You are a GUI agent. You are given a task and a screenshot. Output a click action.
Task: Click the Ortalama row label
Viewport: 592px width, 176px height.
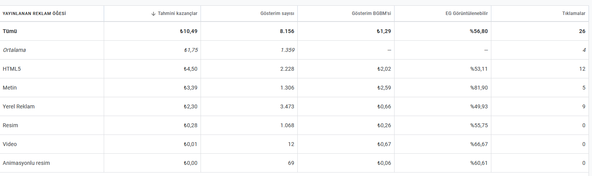pos(14,50)
